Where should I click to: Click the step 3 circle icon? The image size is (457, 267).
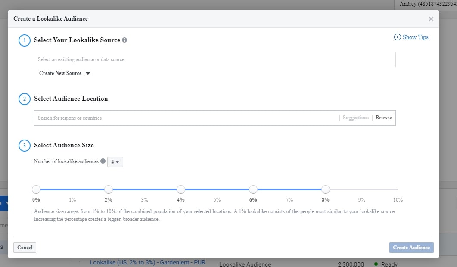point(25,146)
